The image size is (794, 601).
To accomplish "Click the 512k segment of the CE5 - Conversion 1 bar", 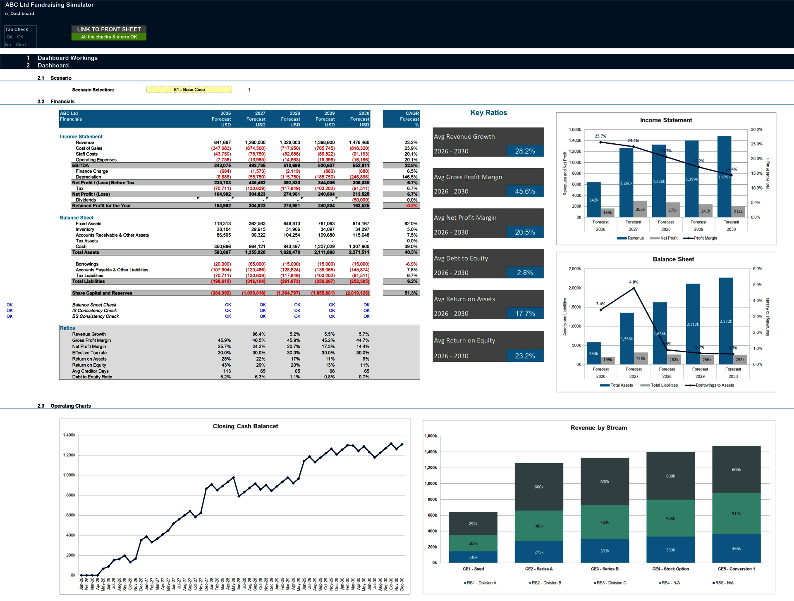I will coord(736,514).
